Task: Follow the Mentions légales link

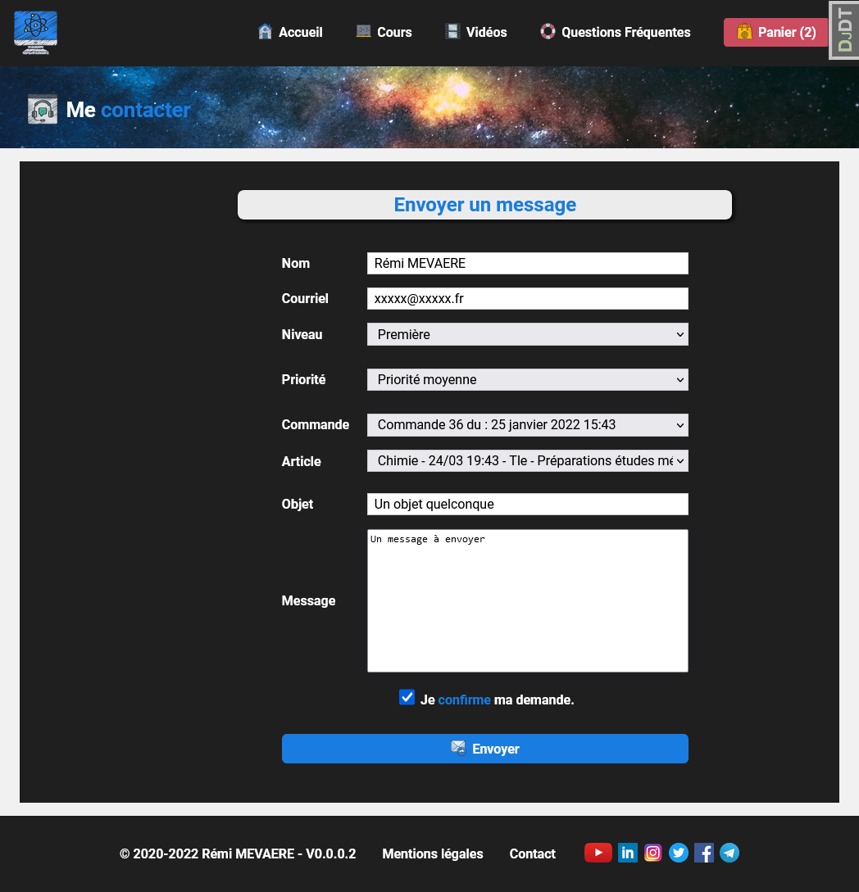Action: point(433,854)
